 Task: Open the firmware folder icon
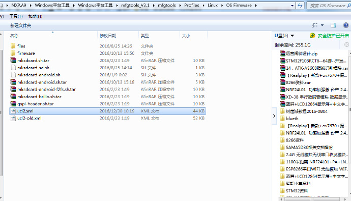pos(13,53)
